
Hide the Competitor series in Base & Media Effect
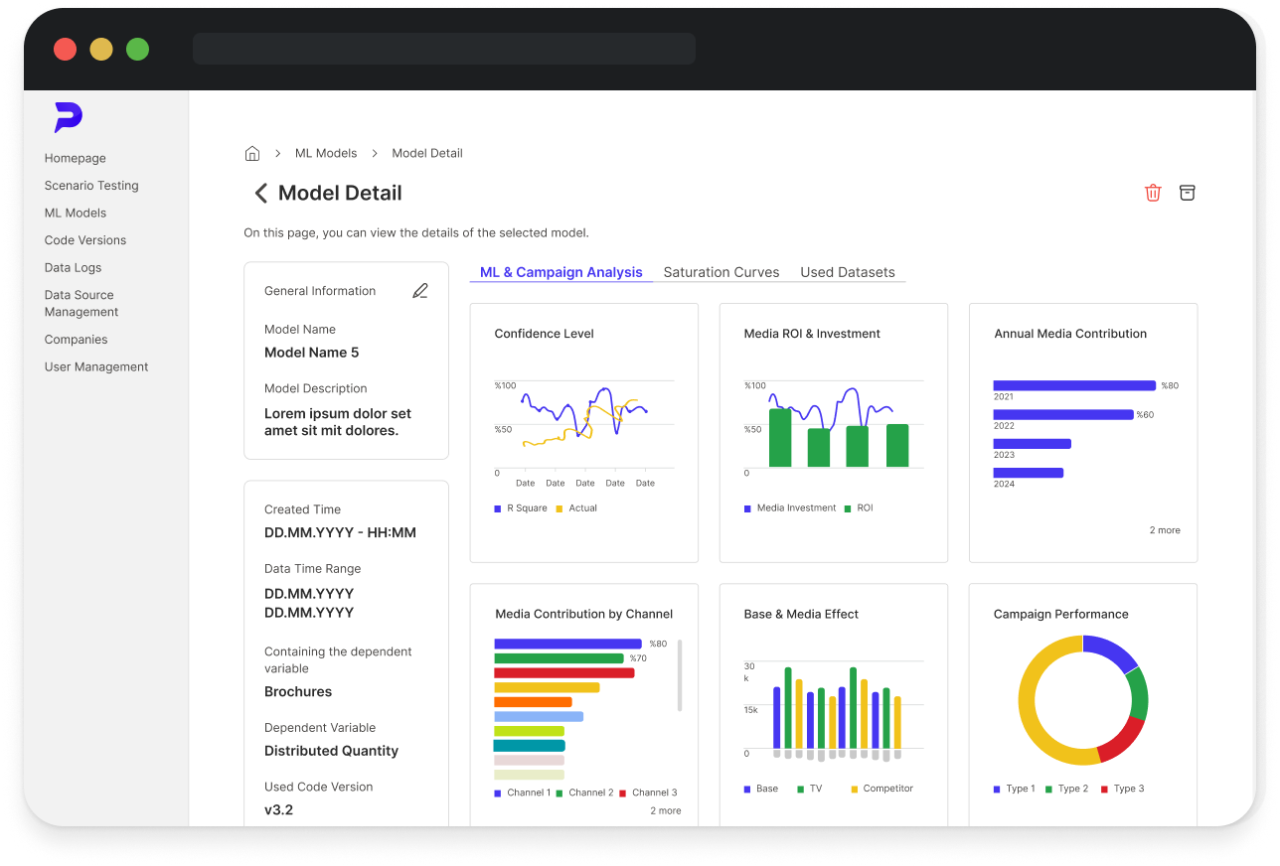pyautogui.click(x=882, y=789)
